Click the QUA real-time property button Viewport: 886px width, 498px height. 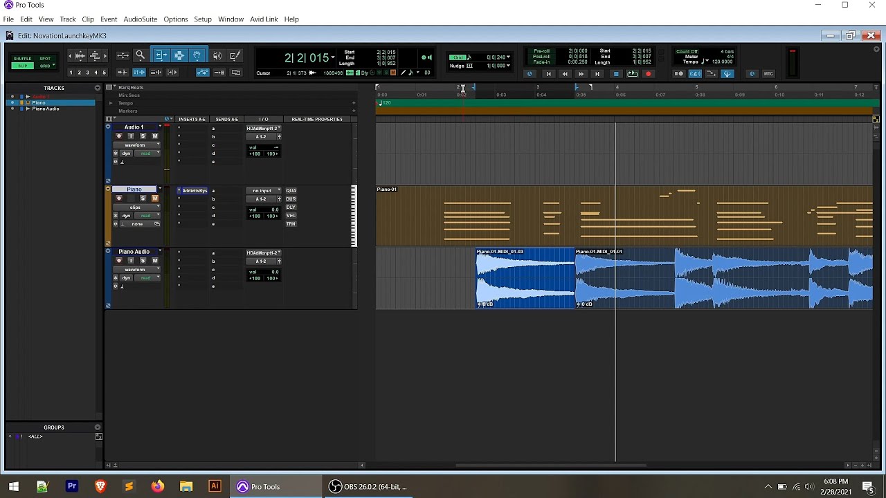click(291, 191)
